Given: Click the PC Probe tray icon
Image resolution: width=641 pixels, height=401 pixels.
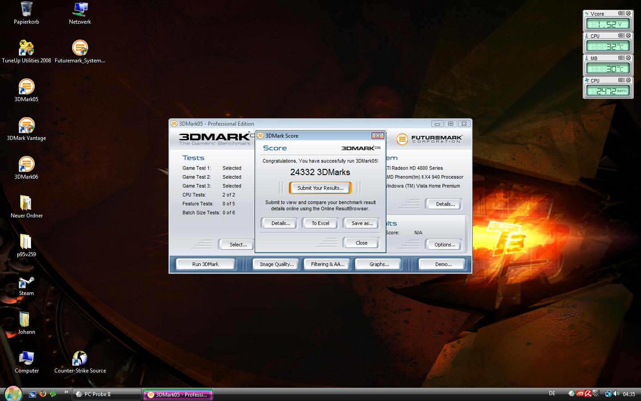Looking at the screenshot, I should pyautogui.click(x=572, y=393).
